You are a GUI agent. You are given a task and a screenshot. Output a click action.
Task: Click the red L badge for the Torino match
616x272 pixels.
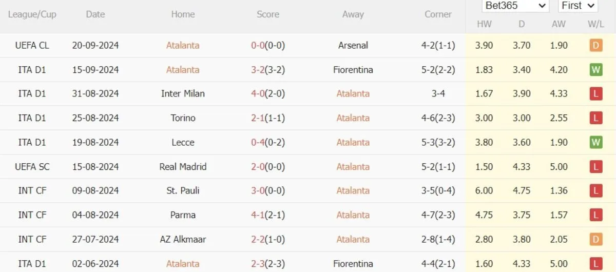click(595, 118)
